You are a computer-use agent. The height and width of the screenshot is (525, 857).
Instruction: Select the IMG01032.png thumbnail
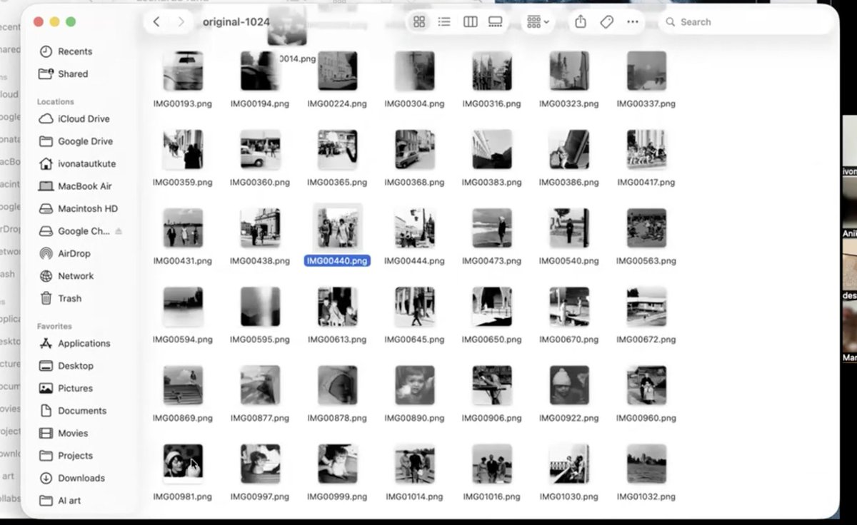pyautogui.click(x=646, y=464)
